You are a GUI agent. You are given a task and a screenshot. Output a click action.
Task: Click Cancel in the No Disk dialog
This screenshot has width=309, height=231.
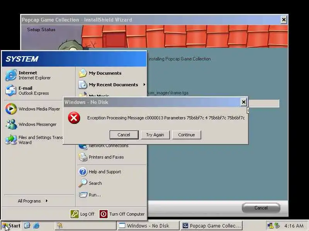click(x=124, y=135)
